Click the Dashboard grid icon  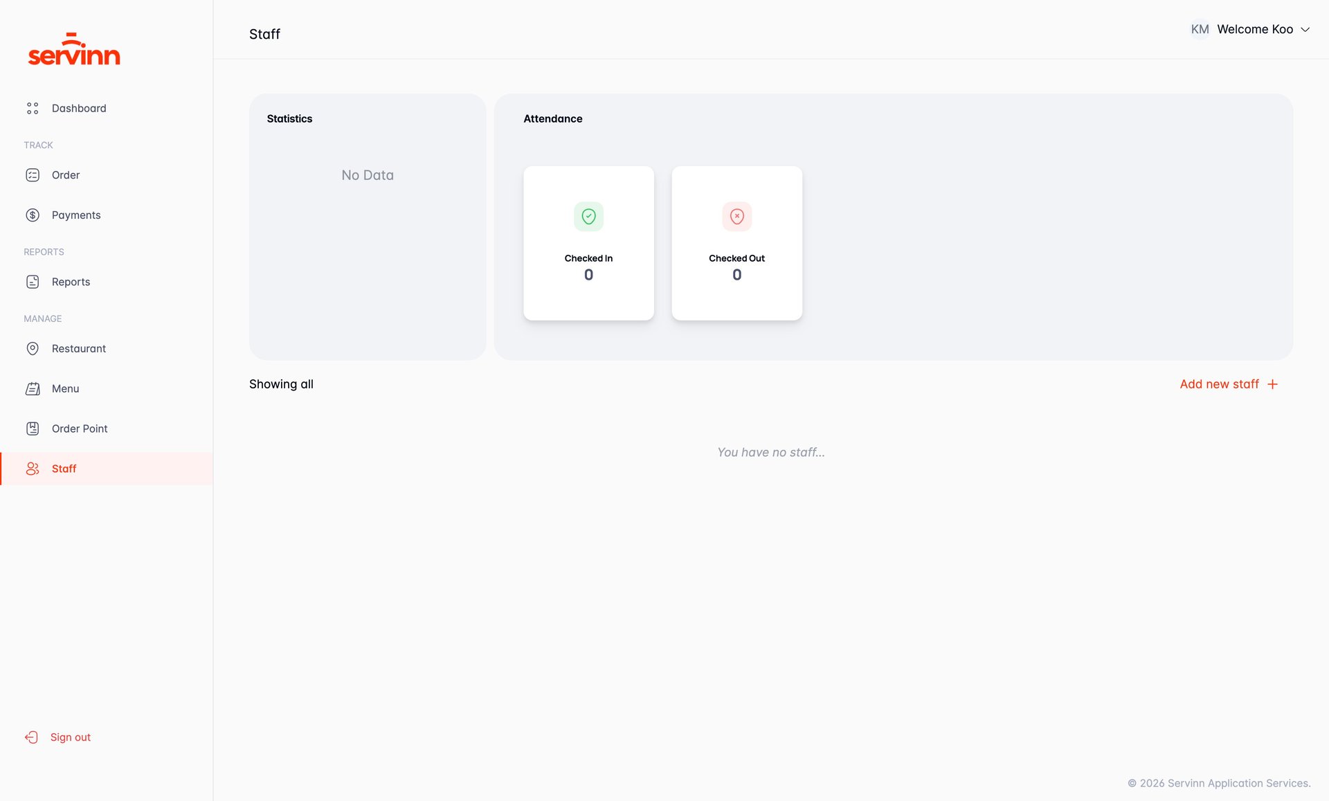coord(33,108)
